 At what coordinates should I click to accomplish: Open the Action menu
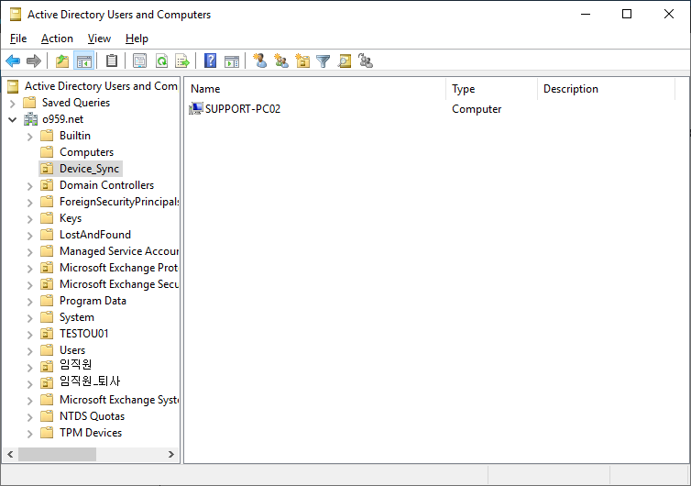click(57, 39)
